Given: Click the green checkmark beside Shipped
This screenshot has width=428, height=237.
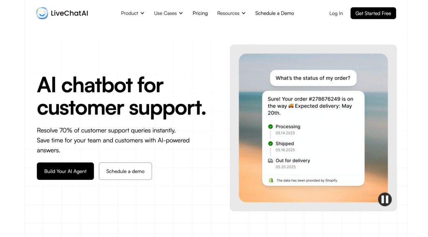Looking at the screenshot, I should click(x=270, y=144).
